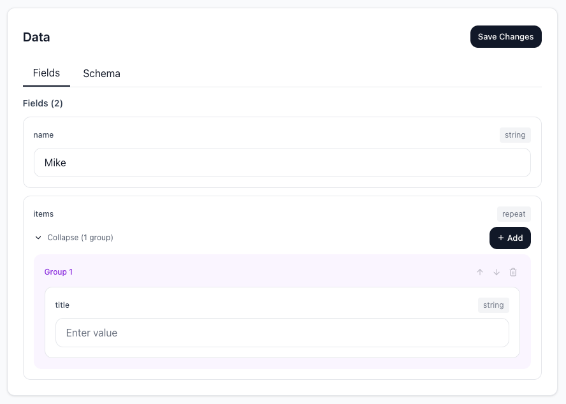Viewport: 566px width, 404px height.
Task: Select the Group 1 heading label
Action: point(59,272)
